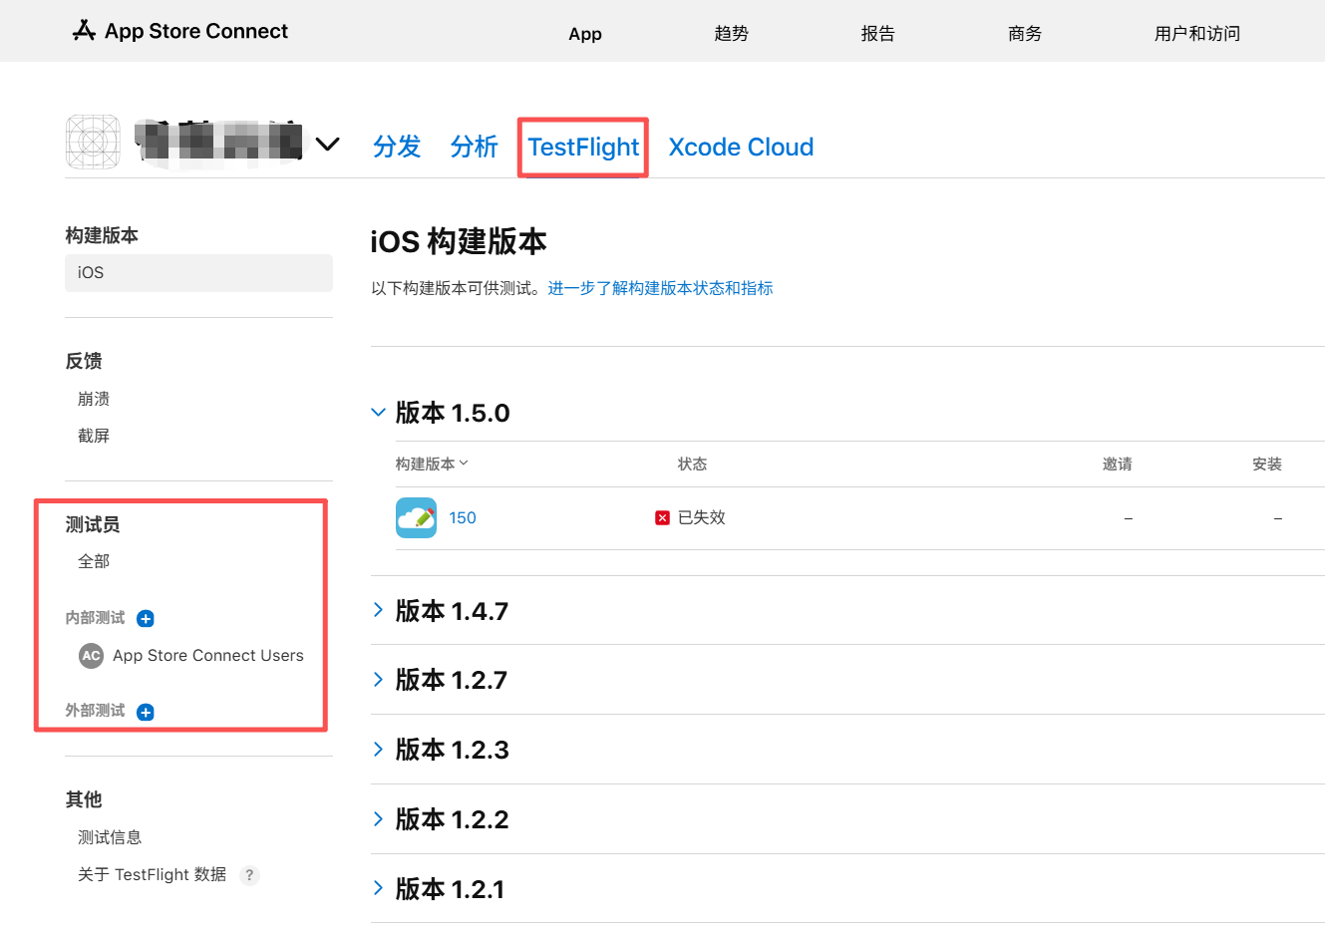Open the app switcher dropdown arrow
1325x937 pixels.
click(327, 145)
